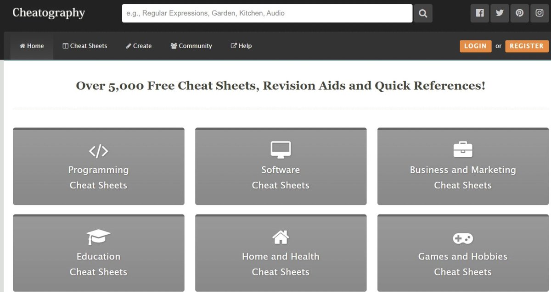
Task: Open Games and Hobbies Cheat Sheets label
Action: pyautogui.click(x=463, y=264)
